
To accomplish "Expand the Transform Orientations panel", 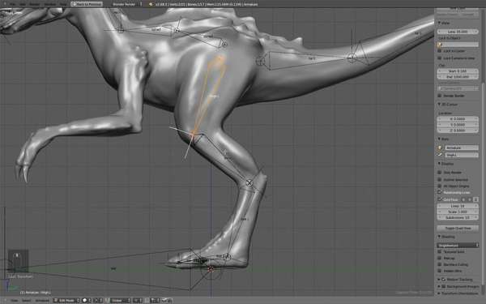I will [x=439, y=293].
